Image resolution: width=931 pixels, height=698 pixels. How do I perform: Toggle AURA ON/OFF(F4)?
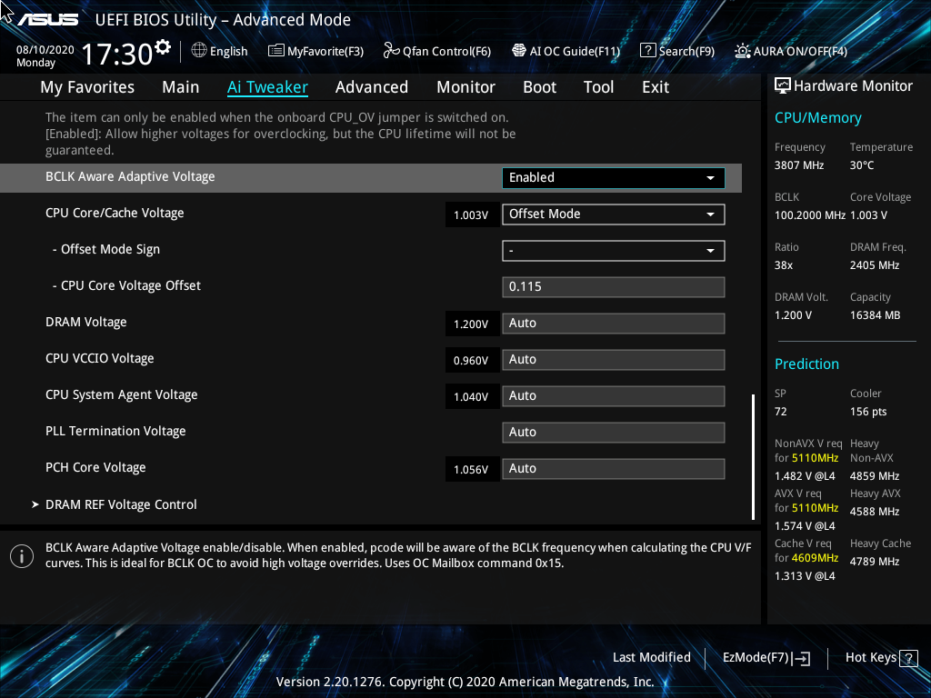pyautogui.click(x=791, y=51)
